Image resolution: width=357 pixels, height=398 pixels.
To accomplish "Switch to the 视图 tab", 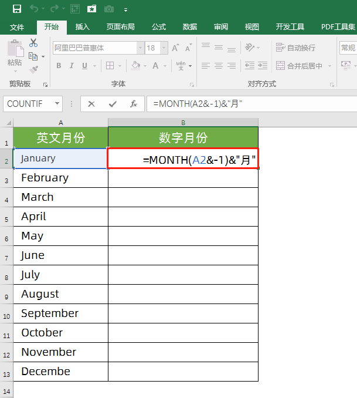I will pos(252,26).
